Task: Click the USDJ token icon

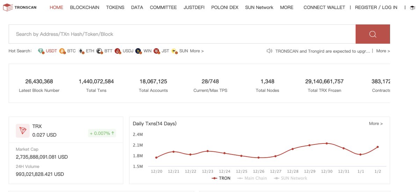Action: 118,51
